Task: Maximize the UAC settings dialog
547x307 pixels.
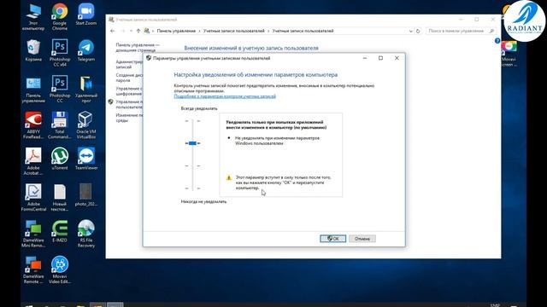Action: (380, 58)
